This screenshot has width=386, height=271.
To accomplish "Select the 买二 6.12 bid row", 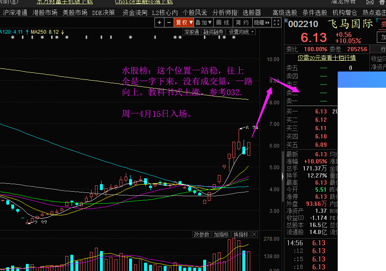I will [311, 120].
